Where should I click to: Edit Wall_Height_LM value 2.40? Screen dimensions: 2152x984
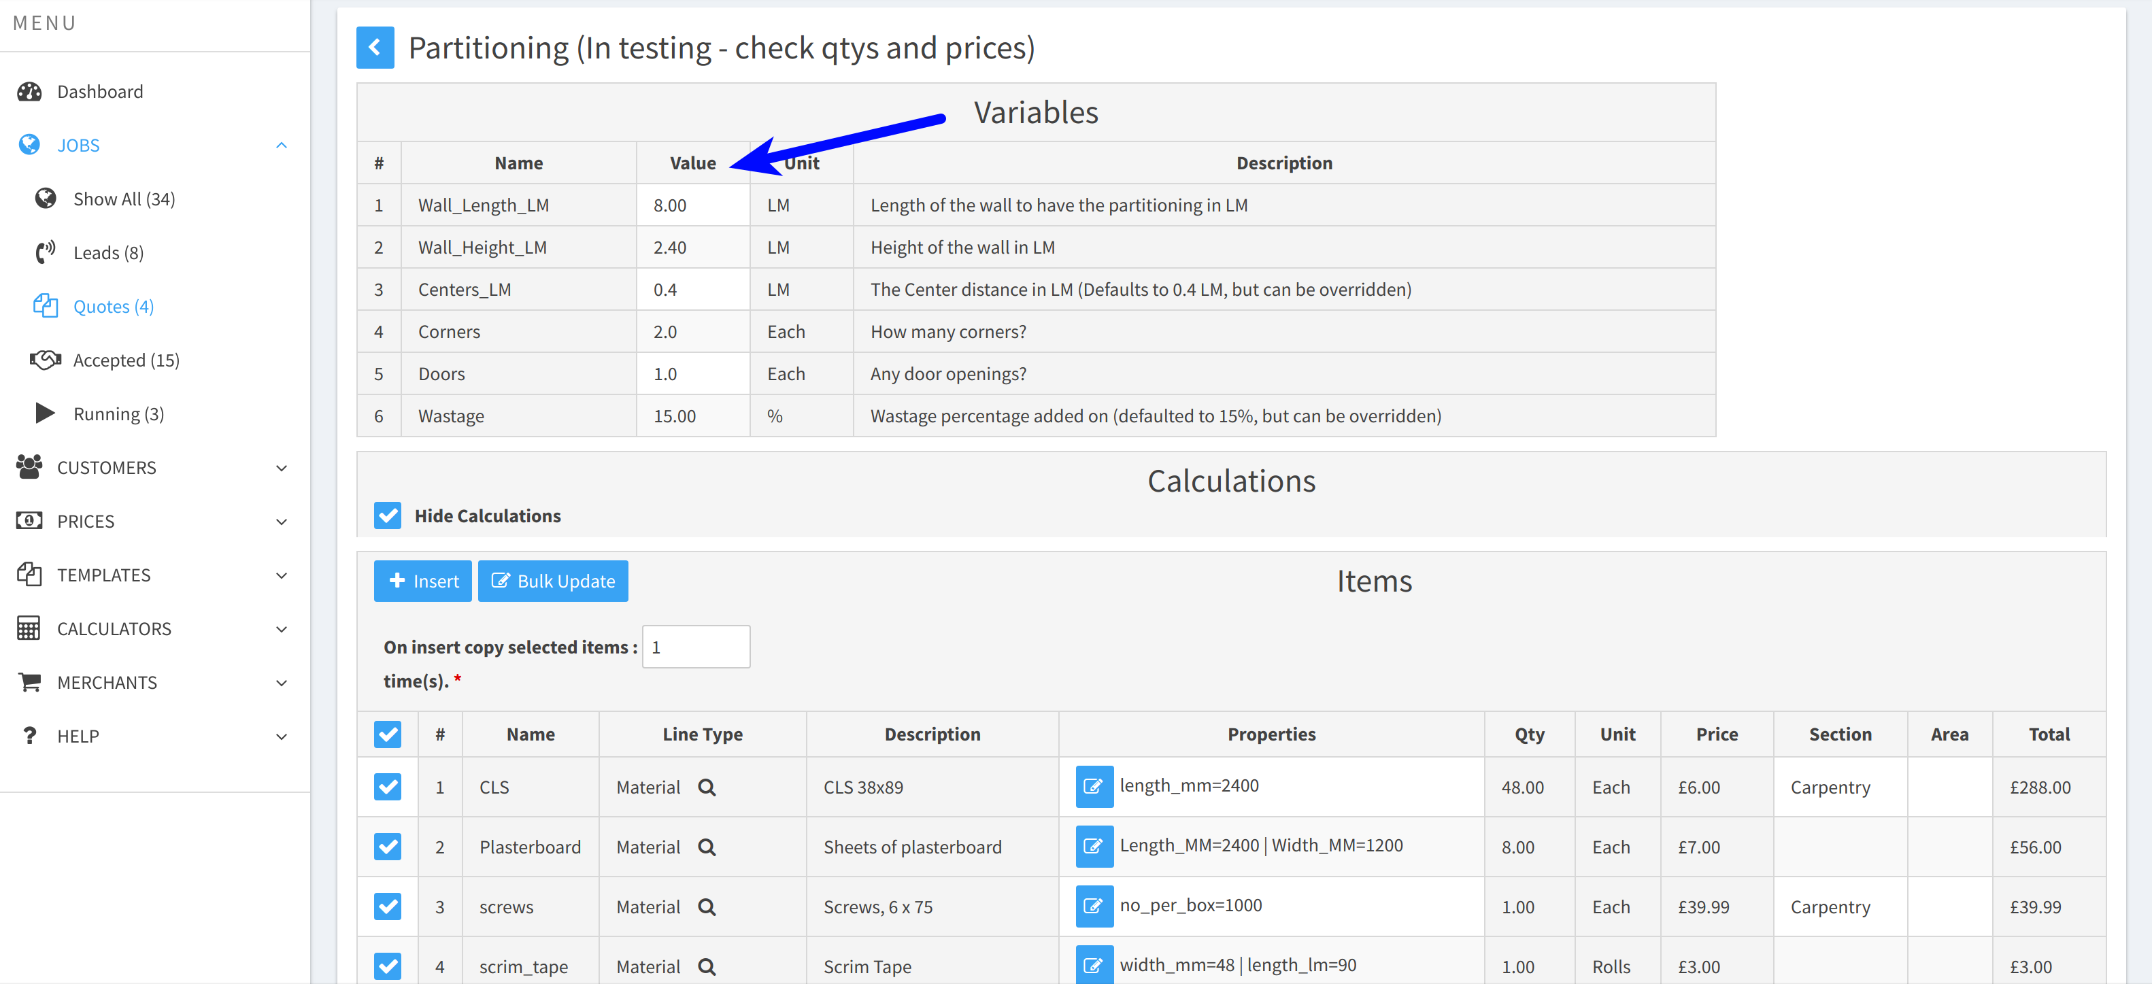tap(693, 248)
